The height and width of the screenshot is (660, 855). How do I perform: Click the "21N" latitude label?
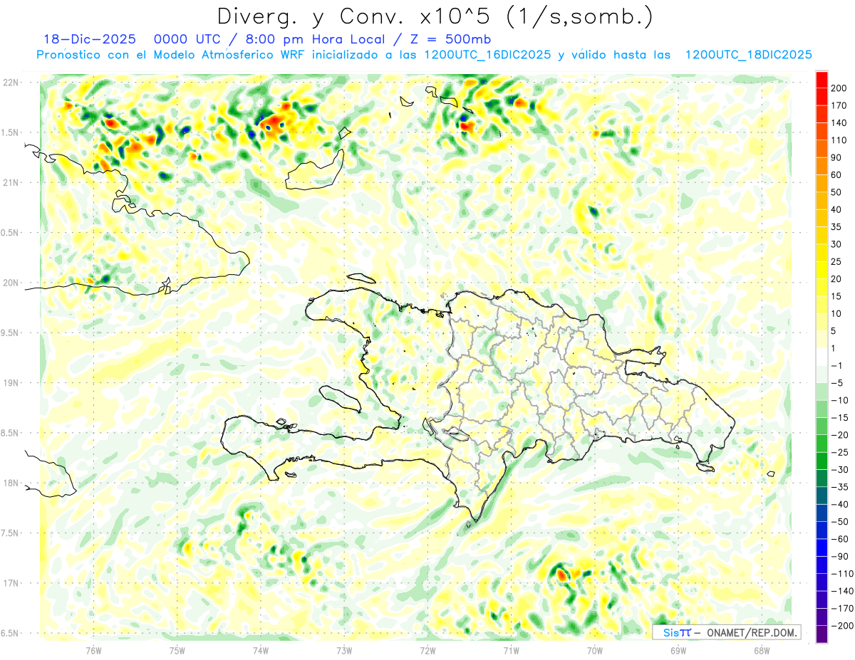(11, 182)
